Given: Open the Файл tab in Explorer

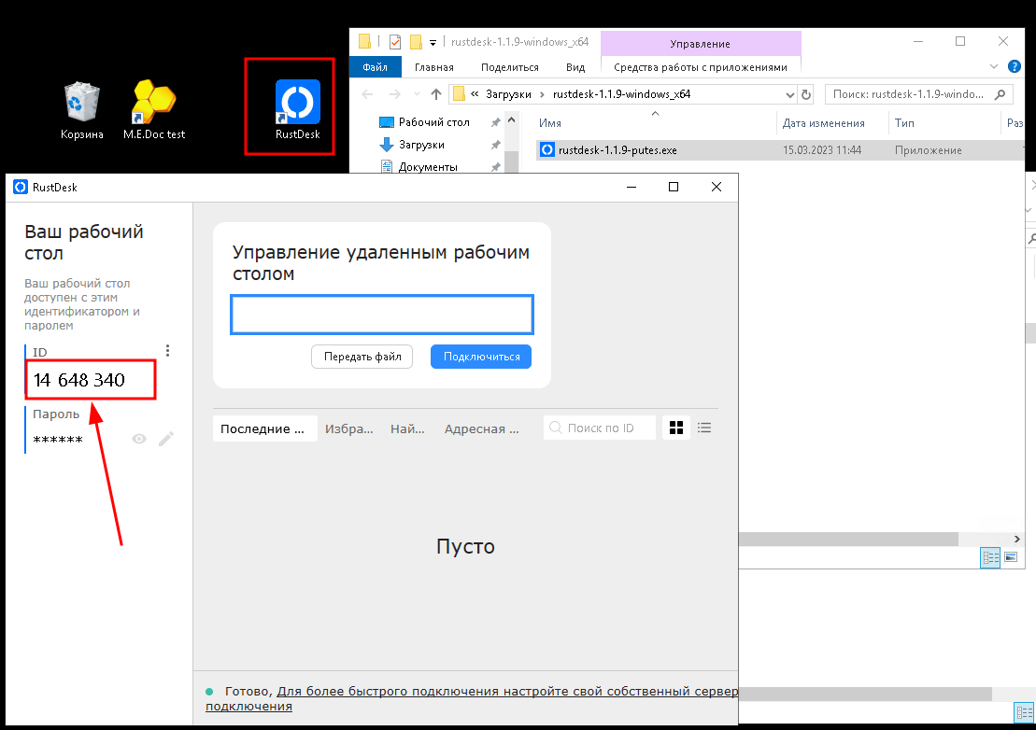Looking at the screenshot, I should coord(376,66).
